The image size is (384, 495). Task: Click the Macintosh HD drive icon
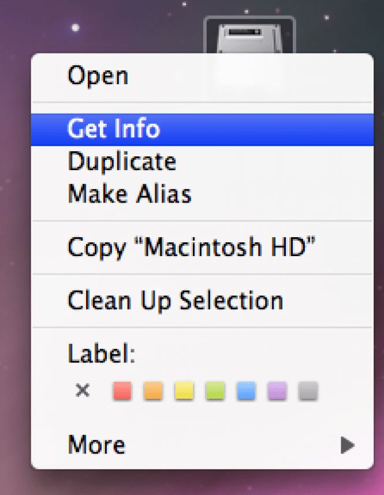point(249,29)
